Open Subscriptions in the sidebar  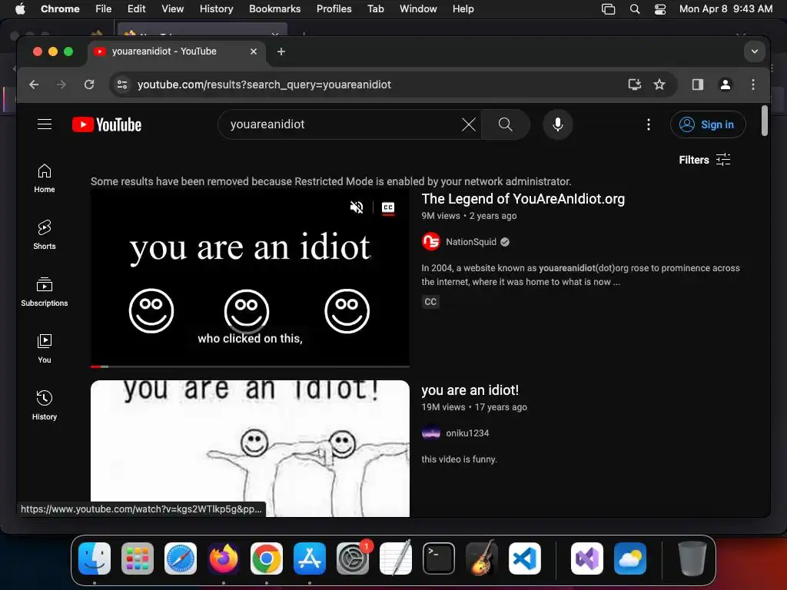point(45,292)
